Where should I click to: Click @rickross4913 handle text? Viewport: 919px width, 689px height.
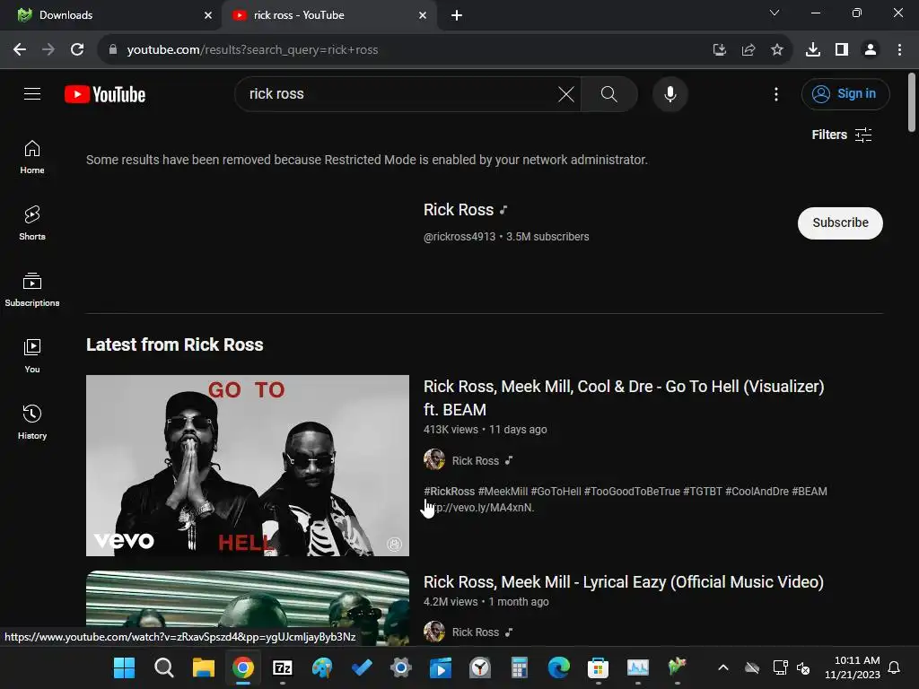pos(459,237)
